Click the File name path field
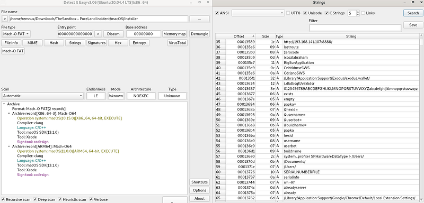Screen dimensions: 424x203 coord(99,19)
